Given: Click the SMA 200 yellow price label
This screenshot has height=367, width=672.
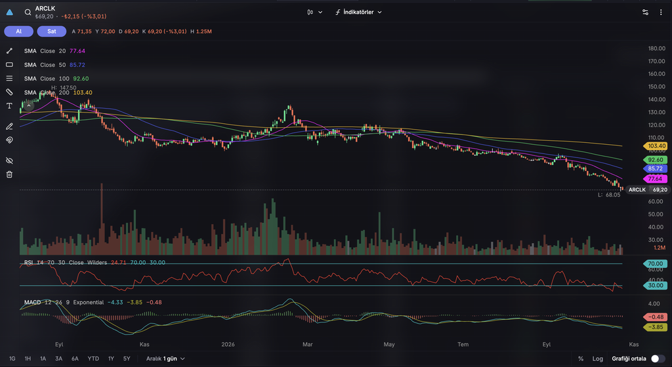Looking at the screenshot, I should point(656,146).
